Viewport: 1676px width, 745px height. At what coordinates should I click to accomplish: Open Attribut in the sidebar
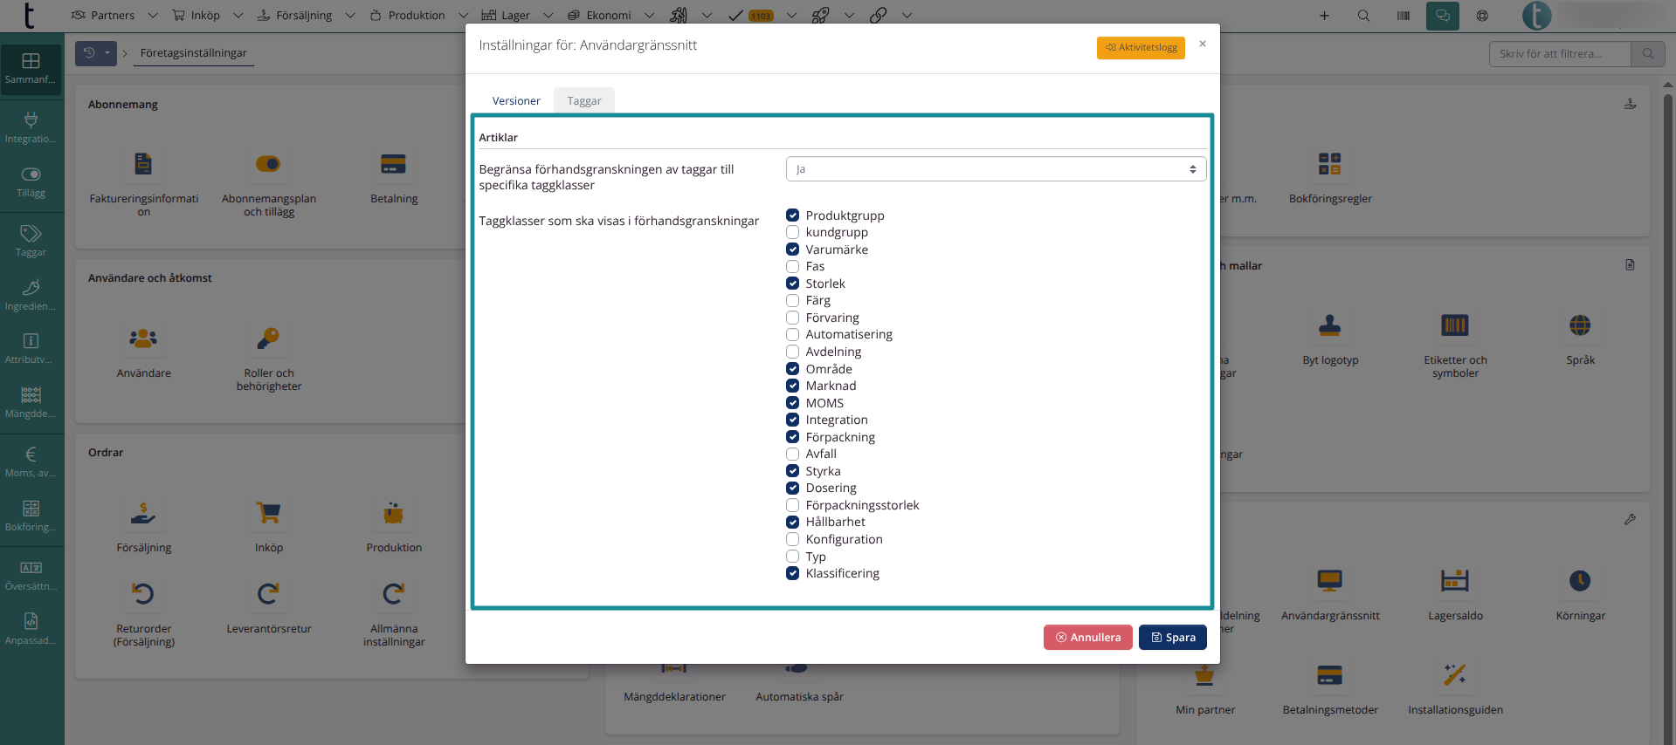tap(31, 349)
